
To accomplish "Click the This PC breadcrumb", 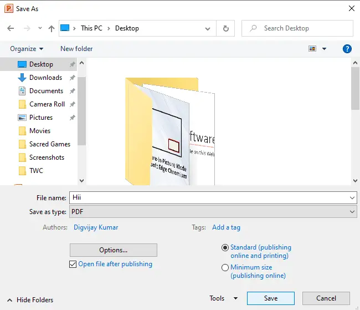I will click(91, 28).
